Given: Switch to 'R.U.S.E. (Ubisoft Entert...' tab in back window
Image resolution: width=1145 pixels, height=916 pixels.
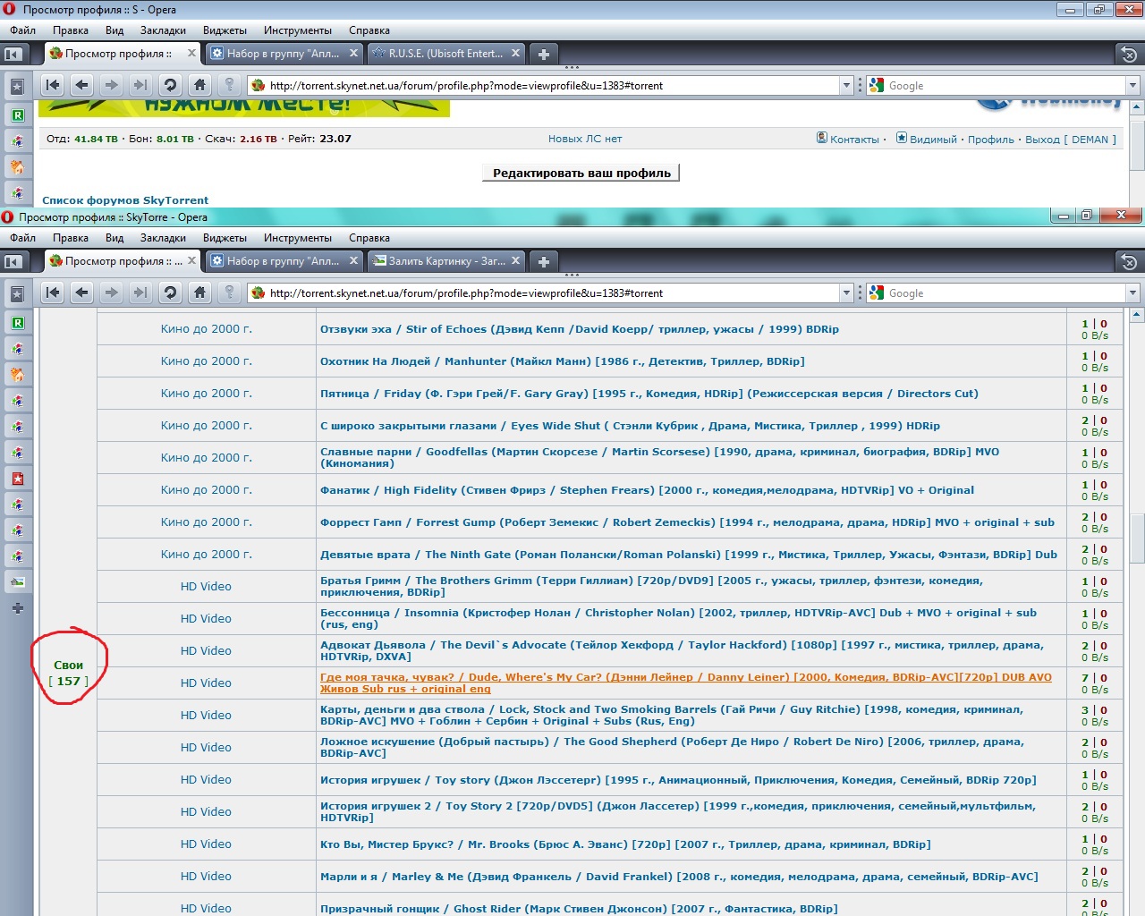Looking at the screenshot, I should (445, 54).
